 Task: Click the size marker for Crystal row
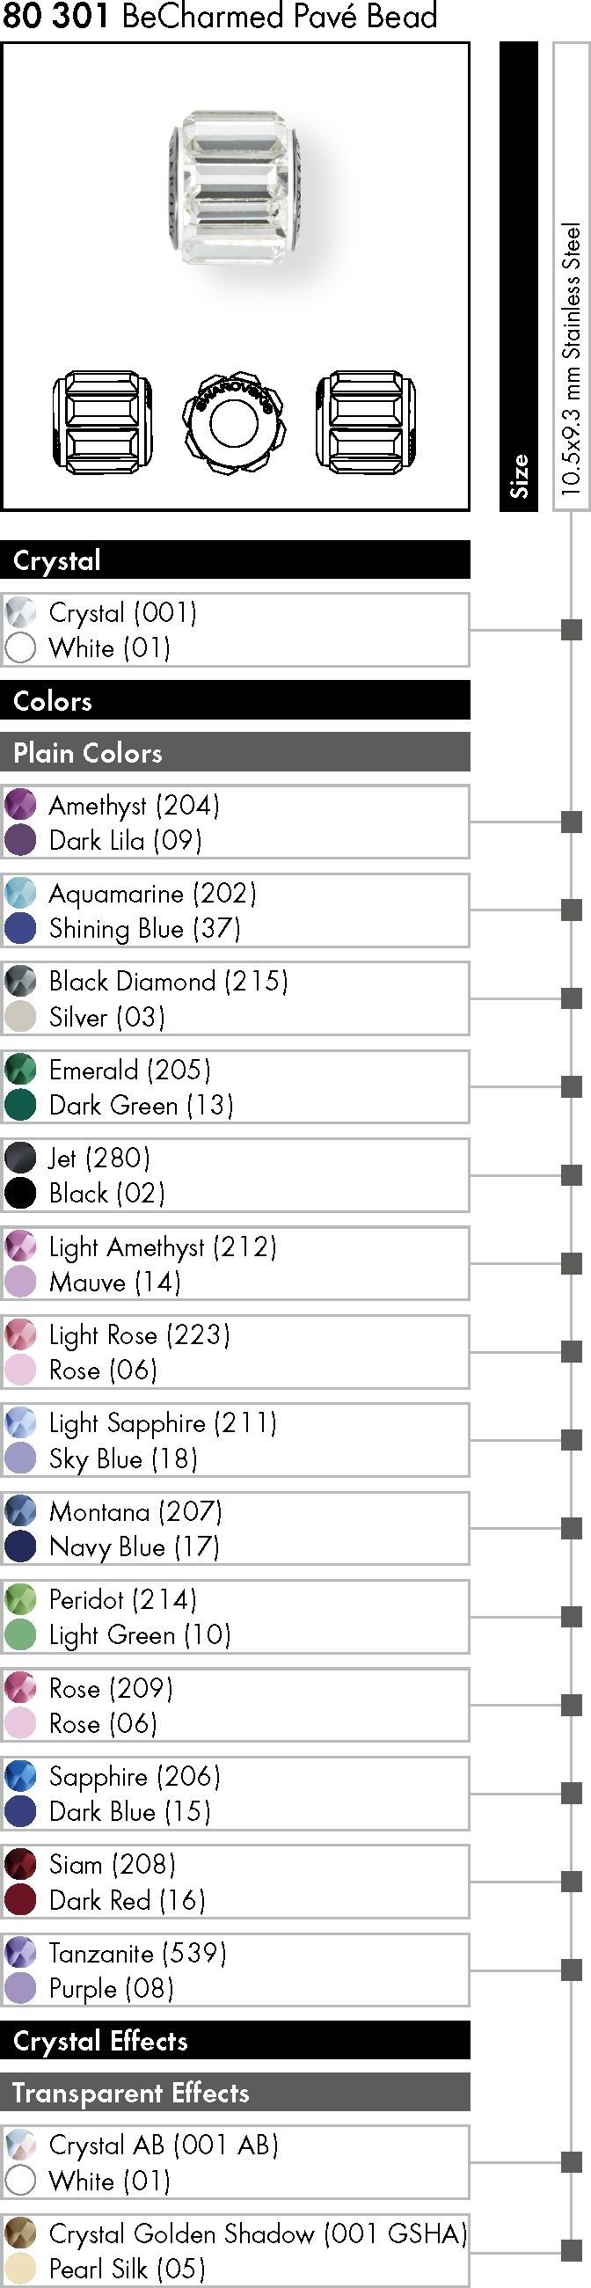572,630
